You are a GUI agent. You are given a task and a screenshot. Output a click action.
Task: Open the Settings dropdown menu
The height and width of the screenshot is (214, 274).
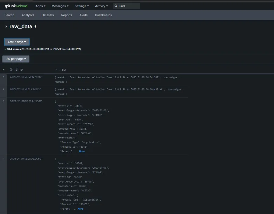[x=82, y=6]
